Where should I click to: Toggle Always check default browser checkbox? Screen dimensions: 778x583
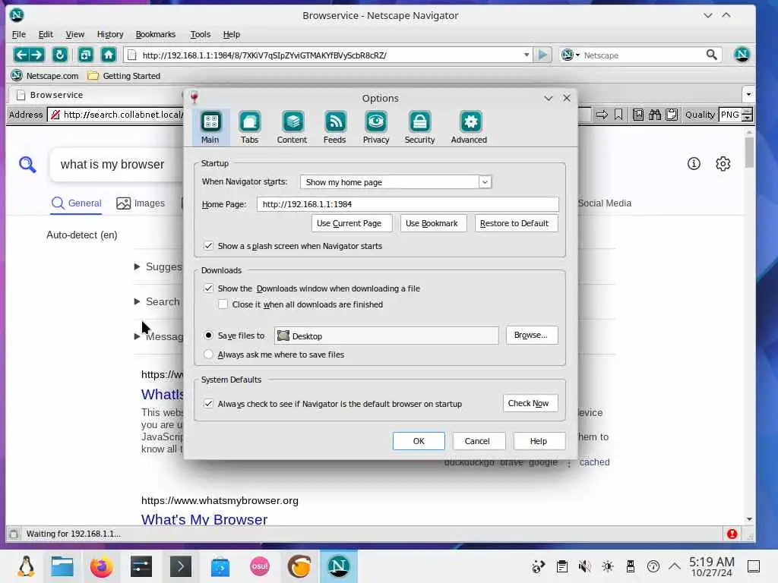click(x=208, y=404)
